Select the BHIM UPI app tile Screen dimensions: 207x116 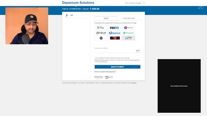(x=101, y=33)
